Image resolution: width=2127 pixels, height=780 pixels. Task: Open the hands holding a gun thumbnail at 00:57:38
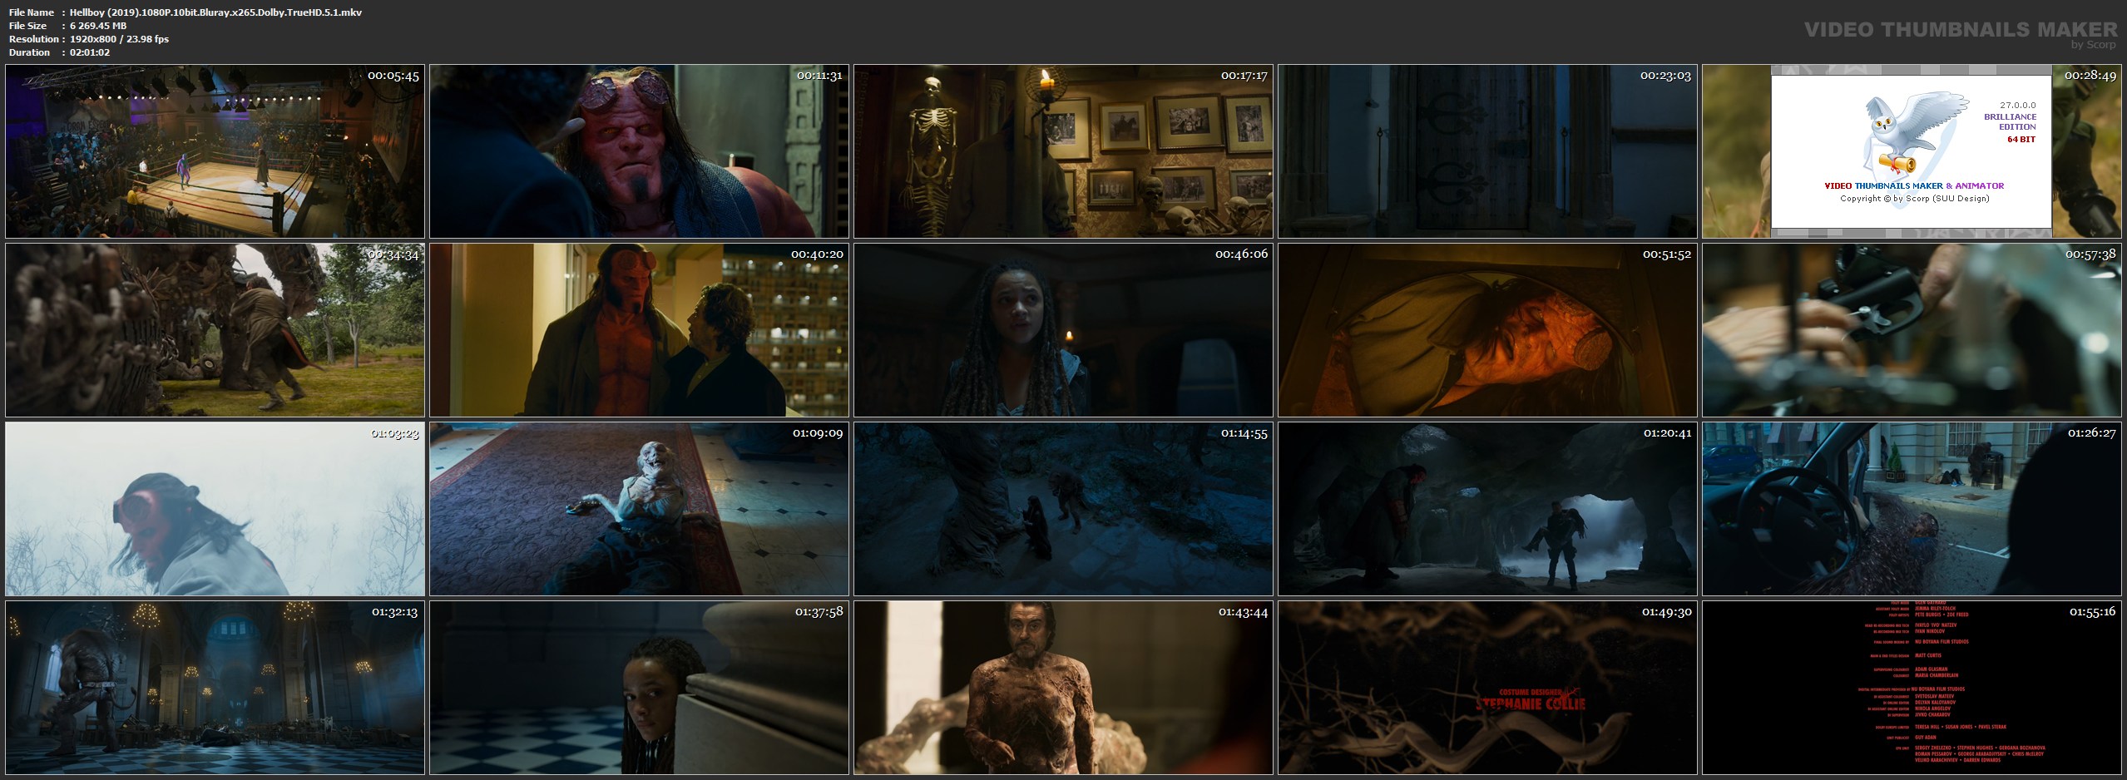click(x=1912, y=330)
